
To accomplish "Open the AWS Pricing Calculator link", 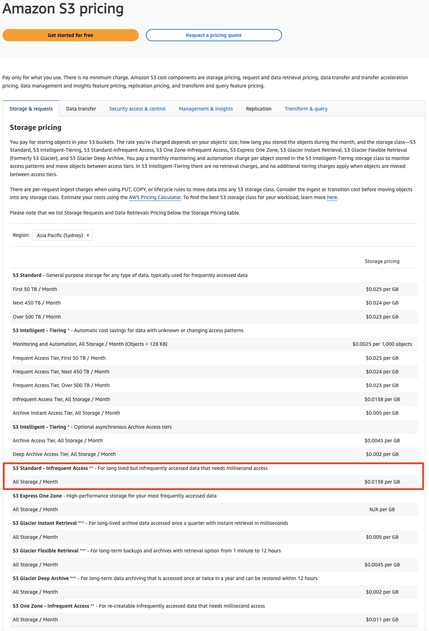I will 155,197.
